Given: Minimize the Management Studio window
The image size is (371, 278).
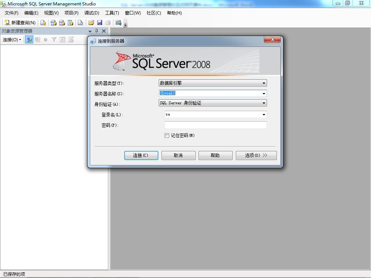Looking at the screenshot, I should [x=338, y=3].
